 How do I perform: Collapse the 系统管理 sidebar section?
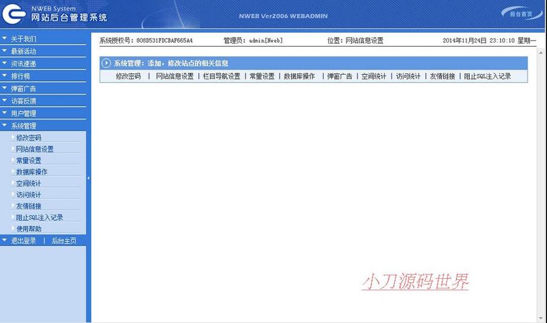tap(23, 126)
